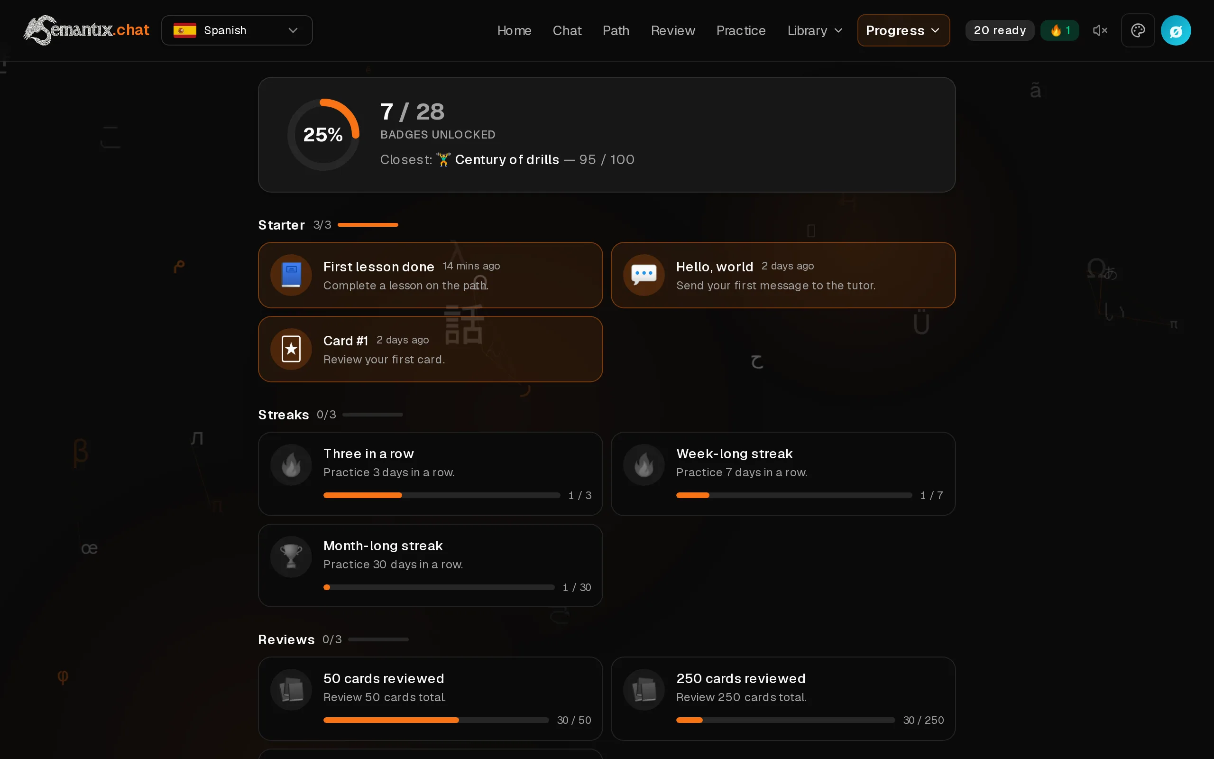The width and height of the screenshot is (1214, 759).
Task: Click the speech bubble icon of Hello, world
Action: pos(644,275)
